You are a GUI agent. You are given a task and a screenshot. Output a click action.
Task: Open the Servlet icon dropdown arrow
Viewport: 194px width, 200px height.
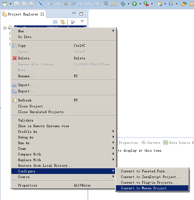click(177, 4)
